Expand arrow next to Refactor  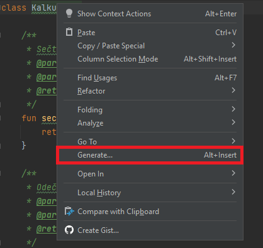click(x=233, y=90)
